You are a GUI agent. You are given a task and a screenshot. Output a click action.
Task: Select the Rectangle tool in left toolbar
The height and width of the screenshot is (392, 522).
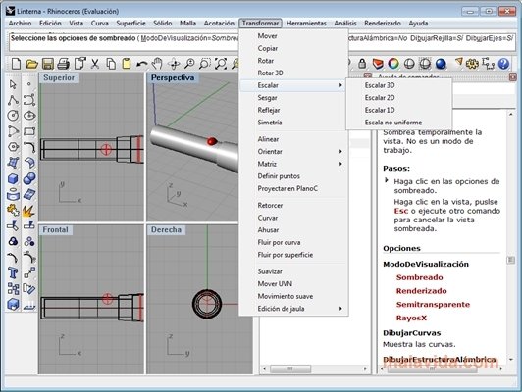[29, 131]
